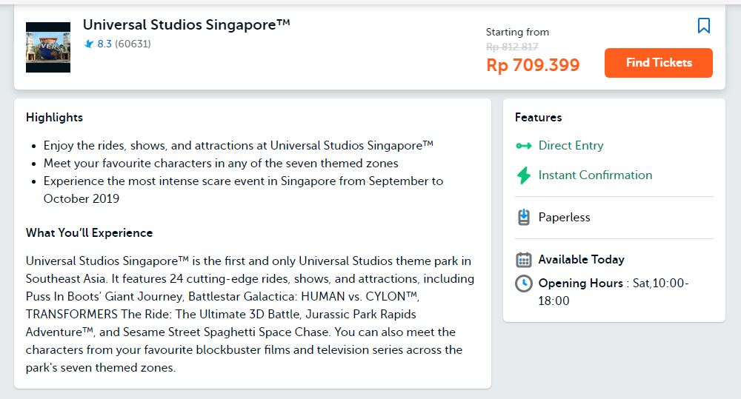This screenshot has height=399, width=741.
Task: Click the Opening Hours clock icon
Action: tap(524, 284)
